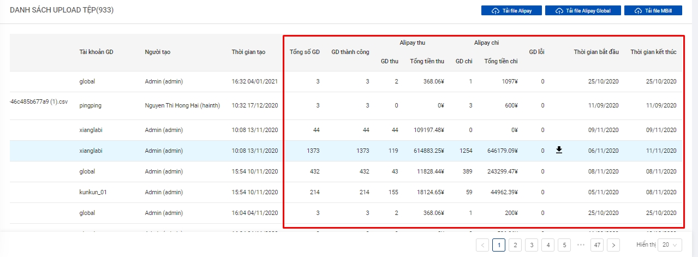Go to previous page with the left arrow

point(482,245)
